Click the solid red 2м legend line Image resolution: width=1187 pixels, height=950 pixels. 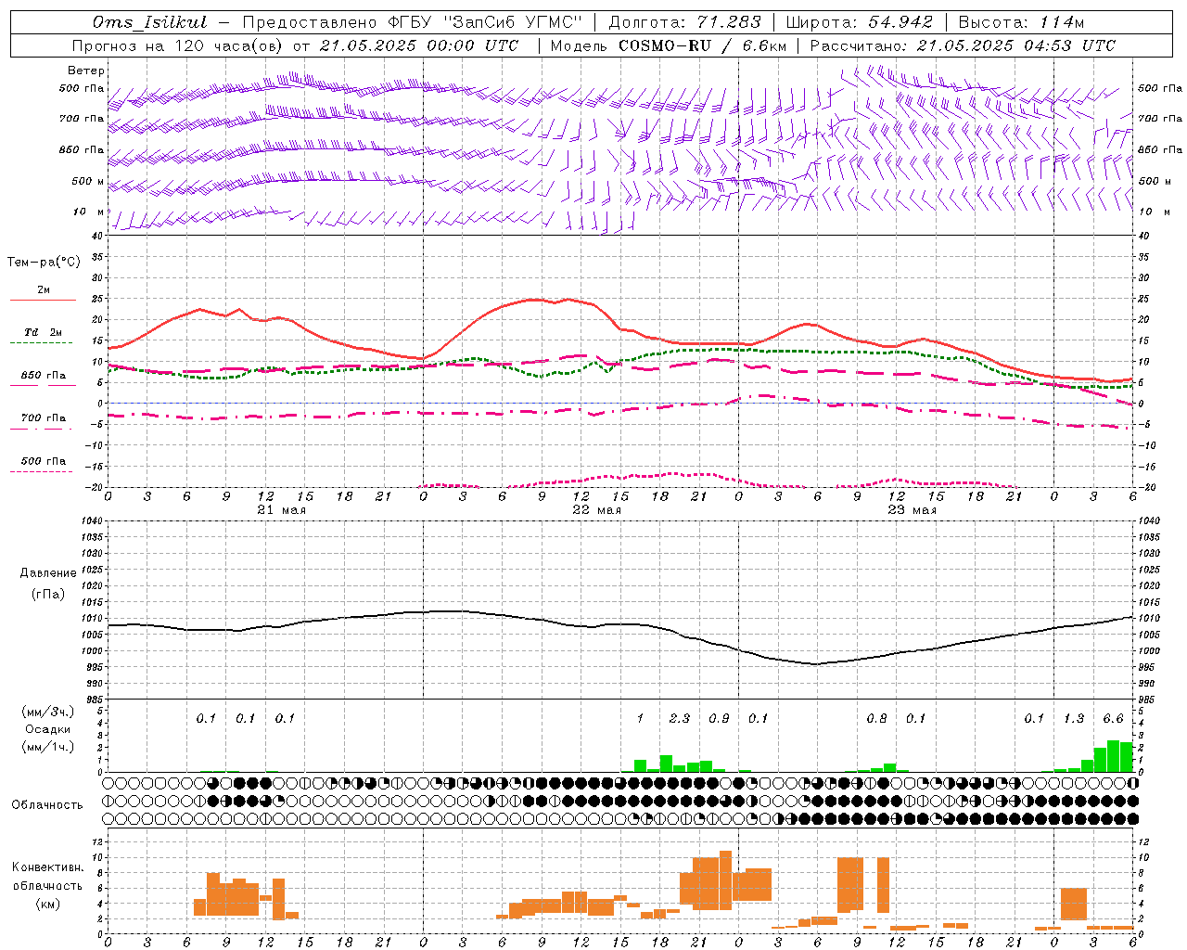coord(43,301)
